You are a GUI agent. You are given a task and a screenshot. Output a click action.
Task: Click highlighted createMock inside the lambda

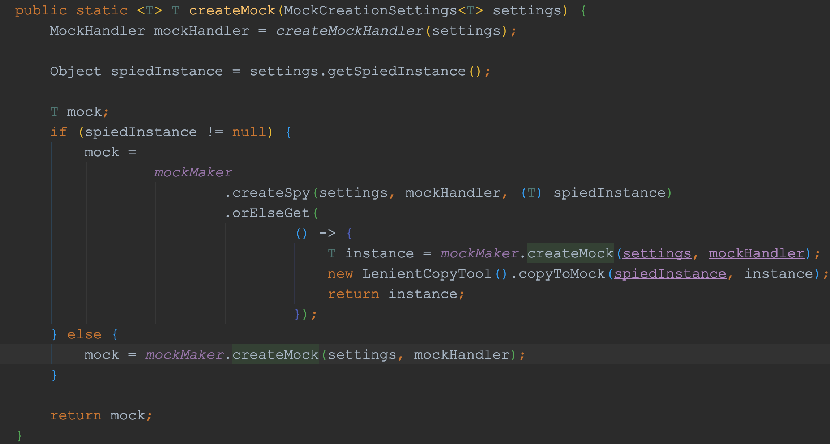(570, 253)
